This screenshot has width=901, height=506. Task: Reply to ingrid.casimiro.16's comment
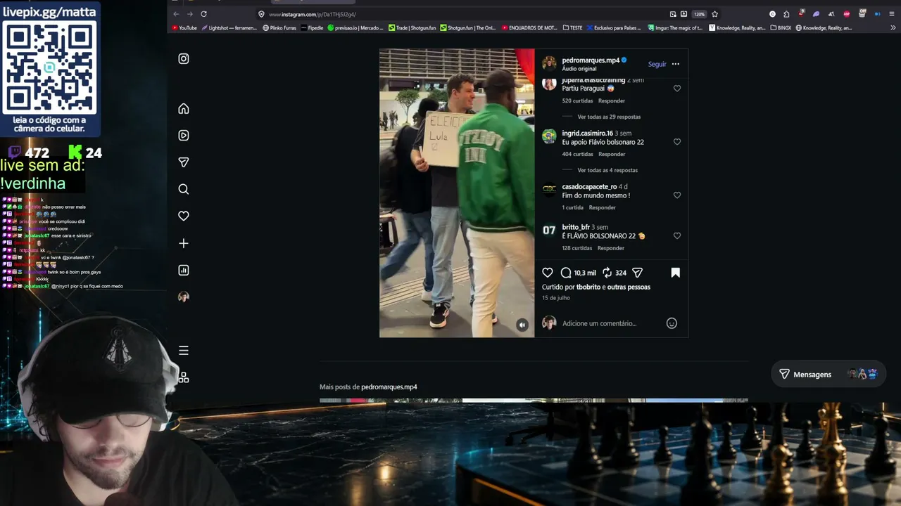click(612, 154)
